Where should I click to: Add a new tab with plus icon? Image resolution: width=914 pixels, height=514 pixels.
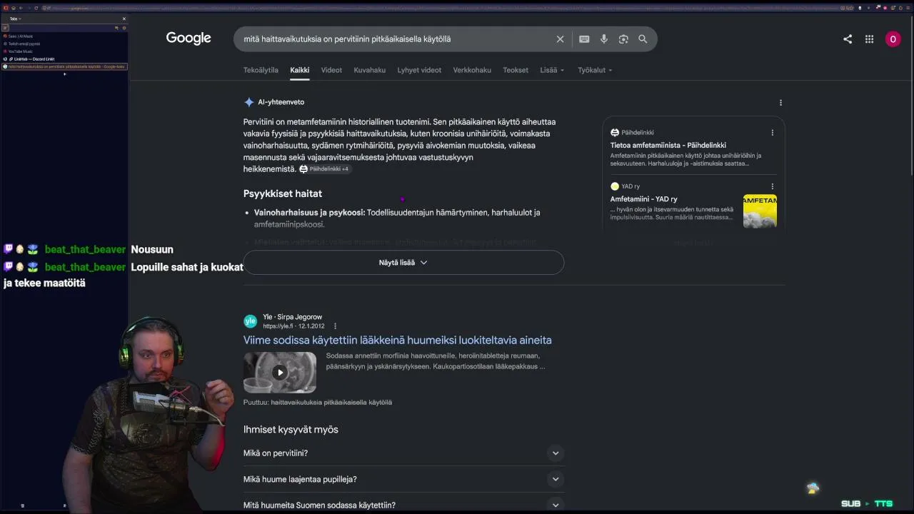pyautogui.click(x=64, y=74)
